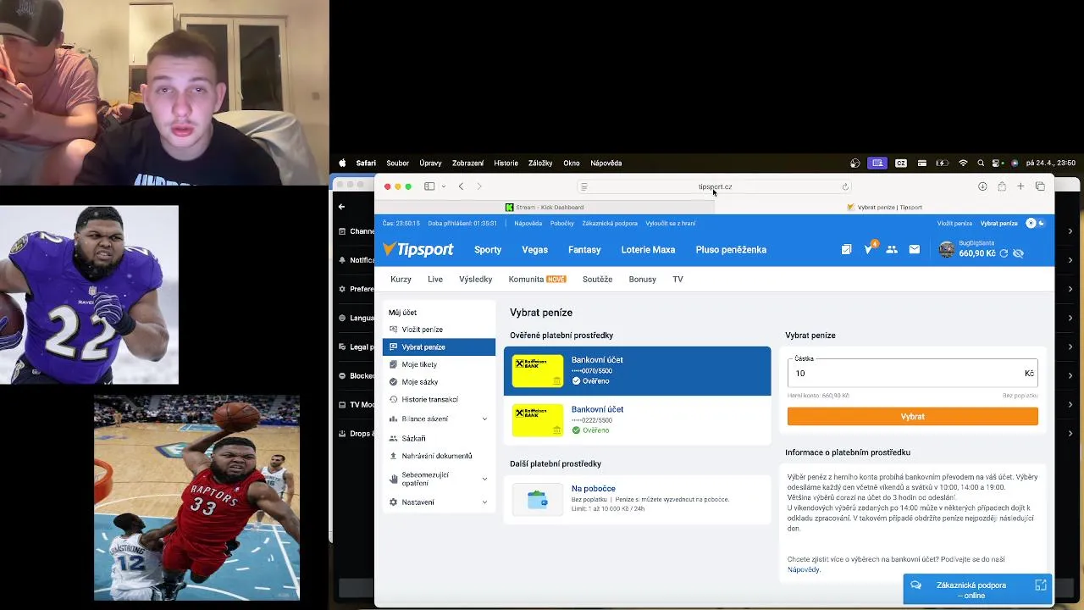This screenshot has height=610, width=1084.
Task: Open the mail envelope icon
Action: click(x=915, y=249)
